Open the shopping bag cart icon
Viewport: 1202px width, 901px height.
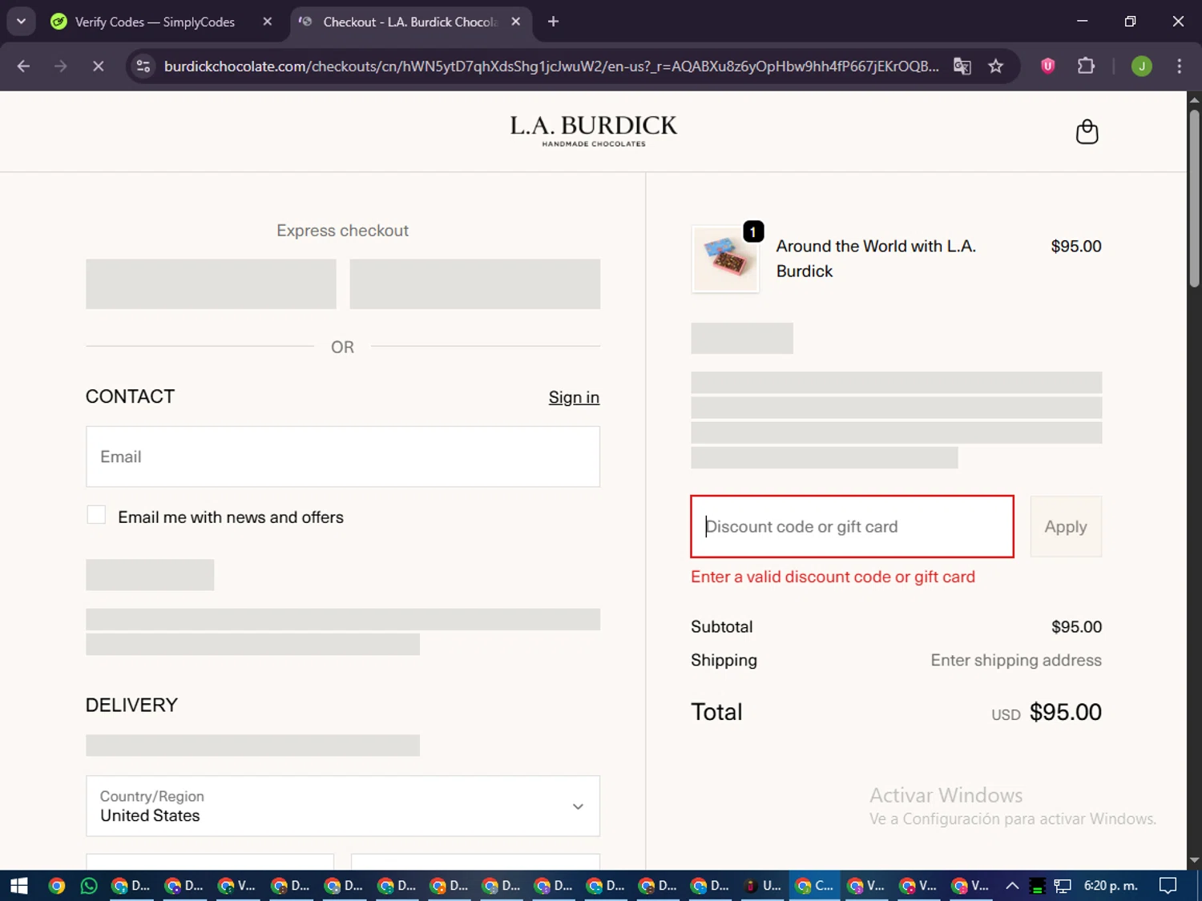[1087, 131]
